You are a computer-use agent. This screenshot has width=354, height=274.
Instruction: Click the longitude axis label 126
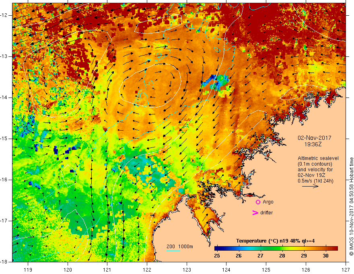[306, 270]
